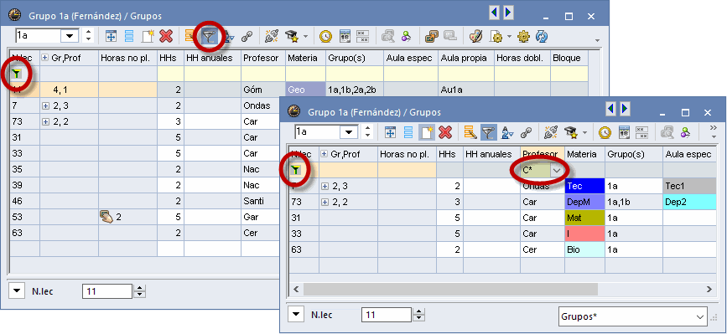Screen dimensions: 727x334
Task: Select the Geo subject cell in back window
Action: click(x=305, y=90)
